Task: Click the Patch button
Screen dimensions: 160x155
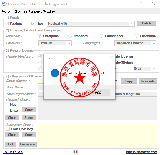Action: click(147, 23)
